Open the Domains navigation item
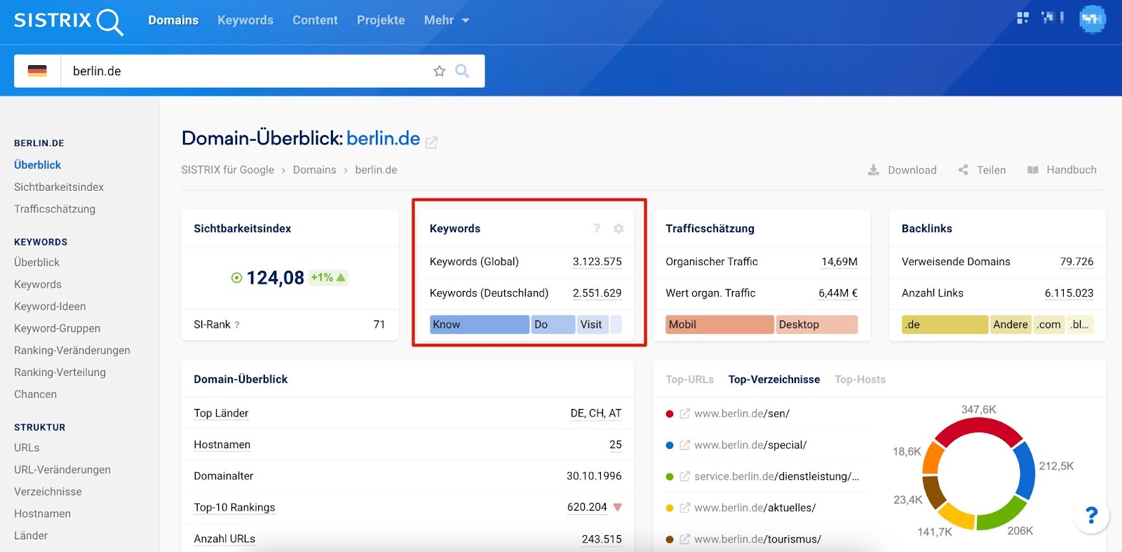1122x552 pixels. tap(173, 20)
